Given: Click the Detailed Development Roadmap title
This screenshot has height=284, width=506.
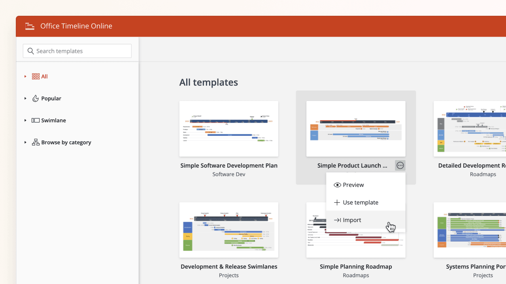Looking at the screenshot, I should (x=472, y=166).
